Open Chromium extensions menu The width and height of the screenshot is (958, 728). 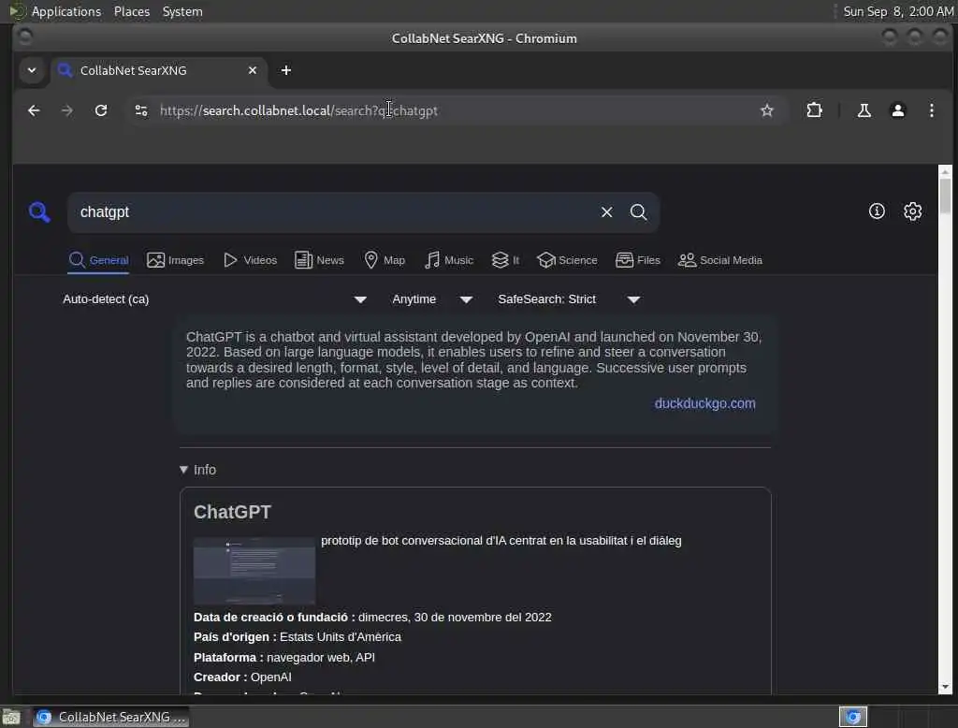click(815, 110)
